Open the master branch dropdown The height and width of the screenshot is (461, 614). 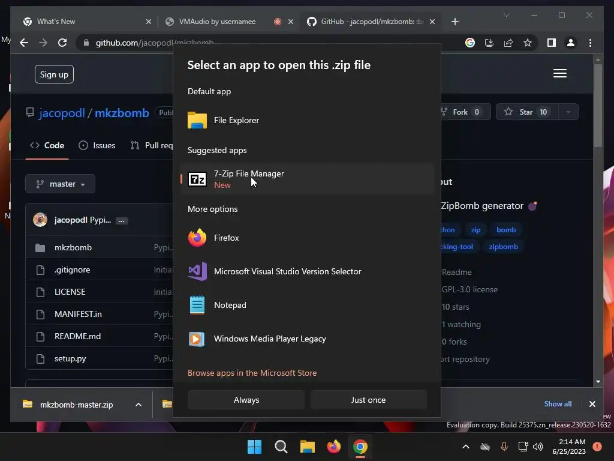(61, 184)
